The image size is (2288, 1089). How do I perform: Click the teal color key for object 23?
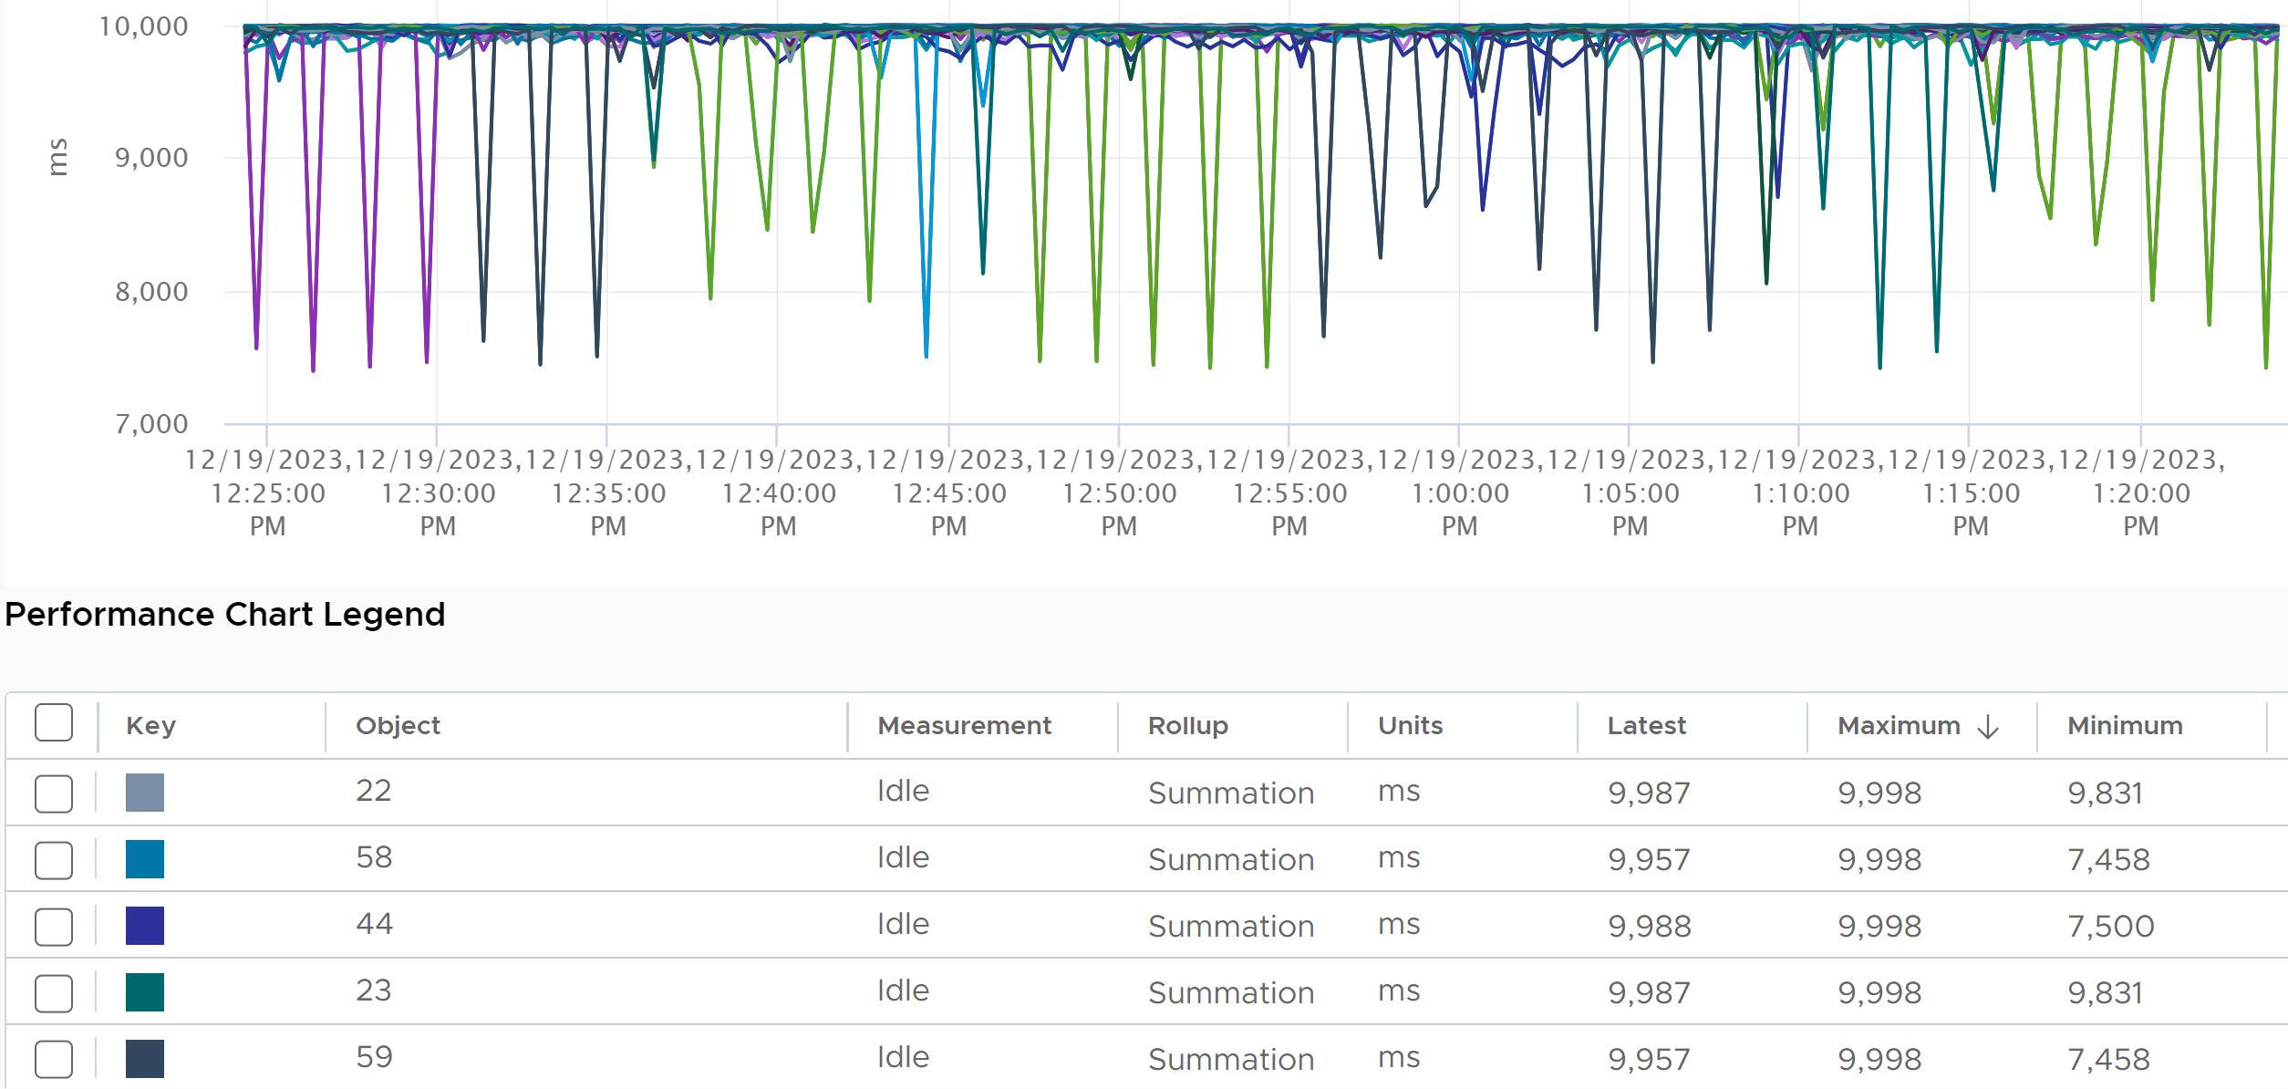(x=145, y=992)
